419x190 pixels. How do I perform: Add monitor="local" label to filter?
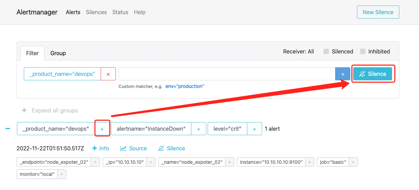61,174
